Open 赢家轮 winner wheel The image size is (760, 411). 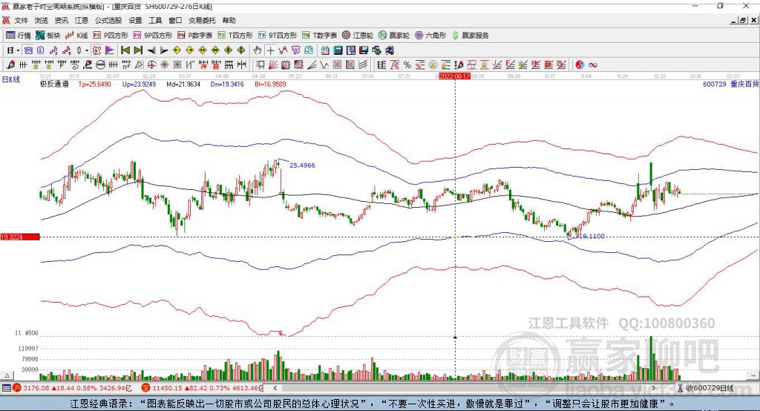393,36
